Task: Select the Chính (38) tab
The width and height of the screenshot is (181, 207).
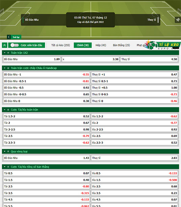Action: click(83, 45)
